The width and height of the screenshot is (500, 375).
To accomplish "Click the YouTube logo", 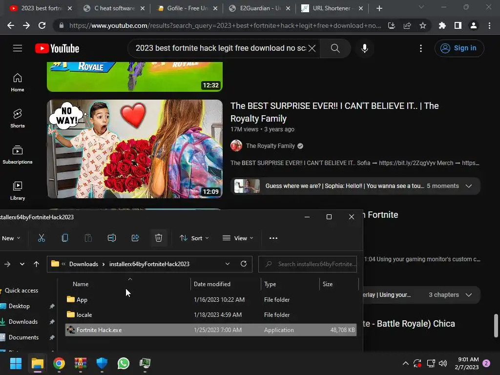I will coord(57,48).
